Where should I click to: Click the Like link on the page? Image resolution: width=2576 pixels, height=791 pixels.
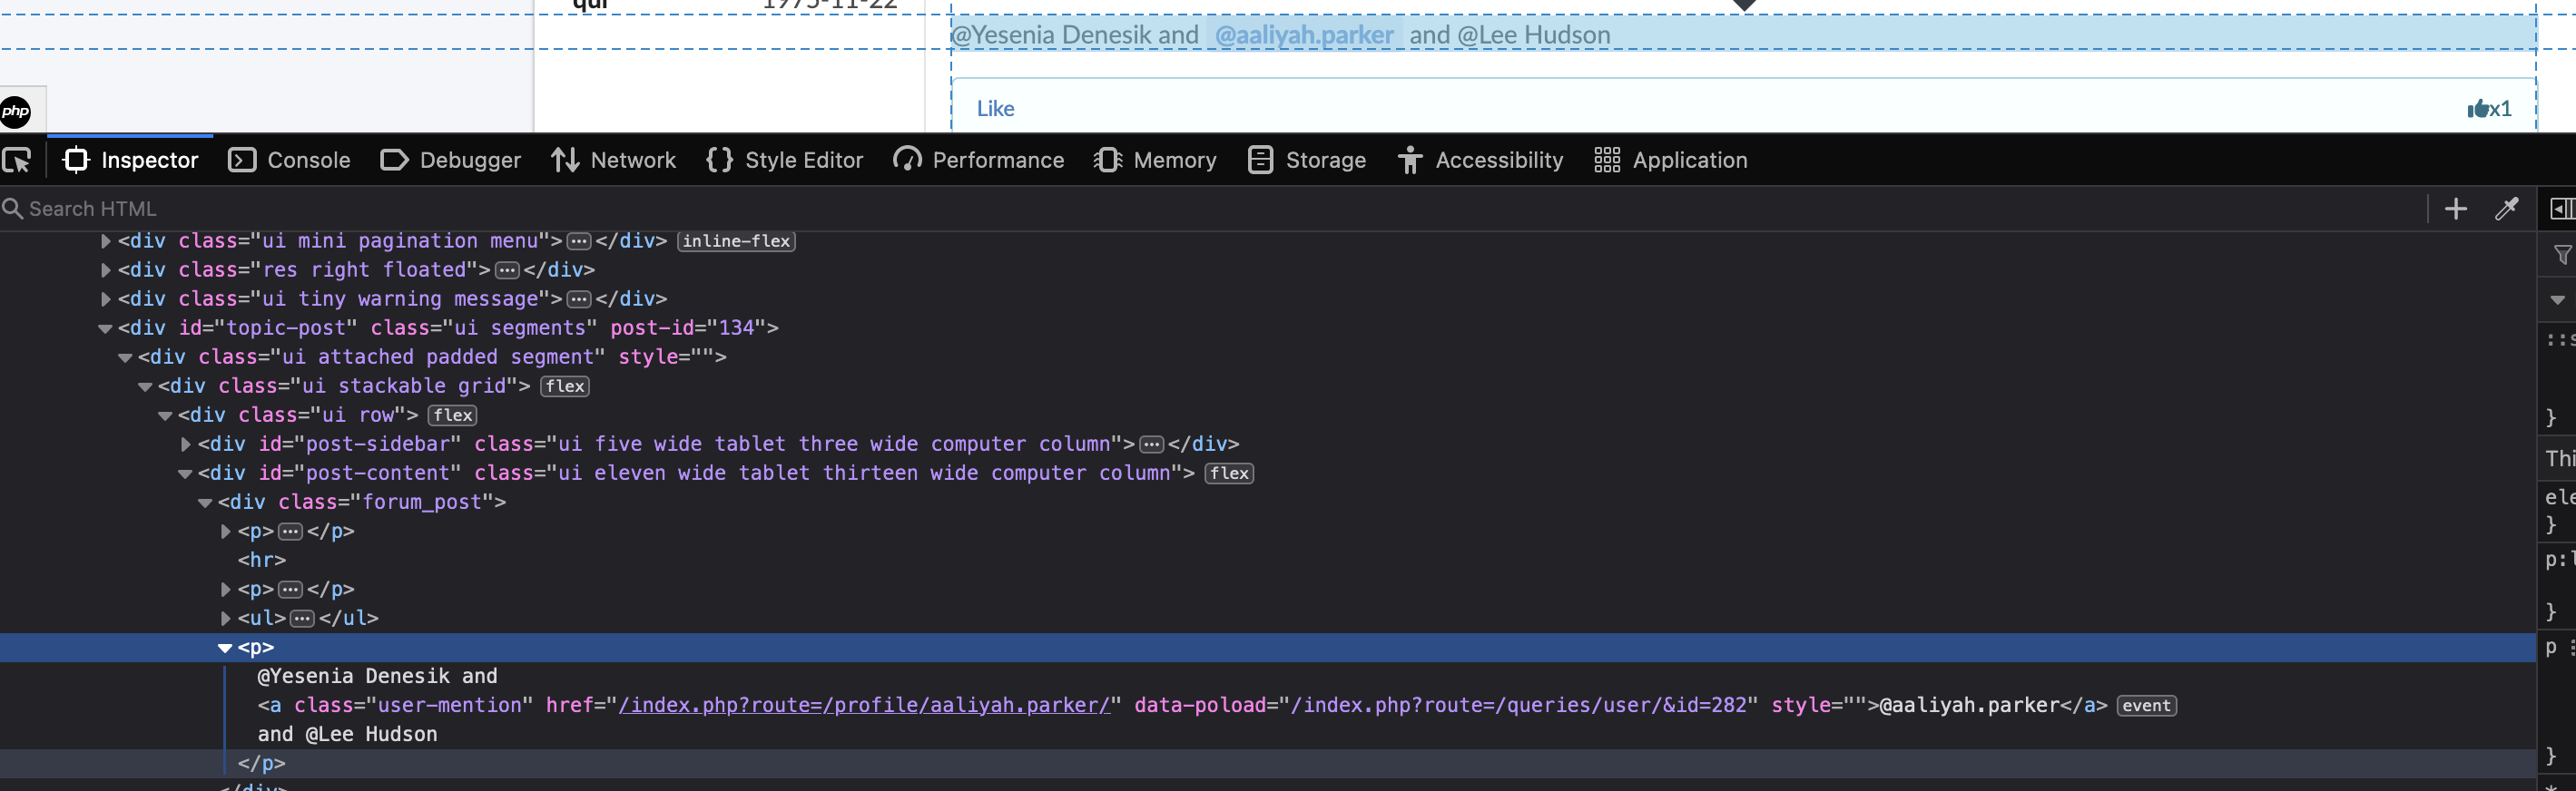995,109
